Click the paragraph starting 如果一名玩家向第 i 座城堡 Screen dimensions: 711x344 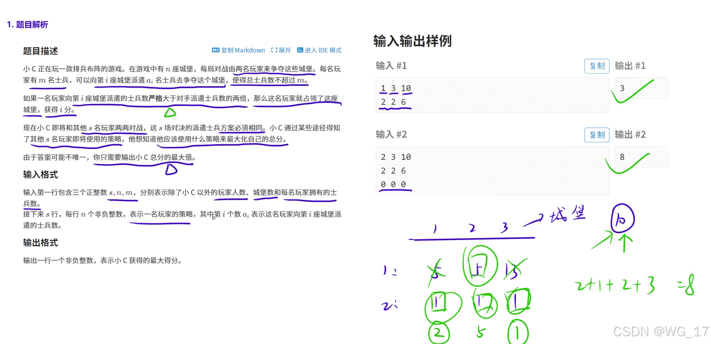181,104
